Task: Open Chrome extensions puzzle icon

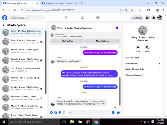Action: 140,10
